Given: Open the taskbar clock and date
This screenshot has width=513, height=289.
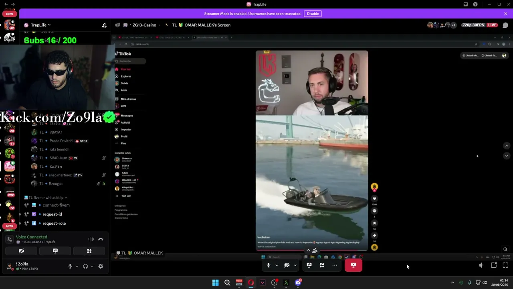Looking at the screenshot, I should tap(500, 283).
